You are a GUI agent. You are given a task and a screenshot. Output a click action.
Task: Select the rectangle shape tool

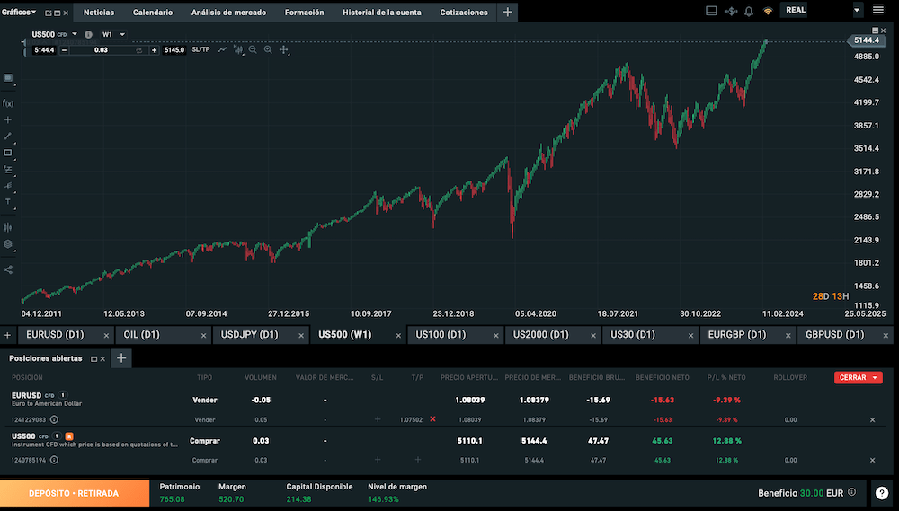point(8,153)
